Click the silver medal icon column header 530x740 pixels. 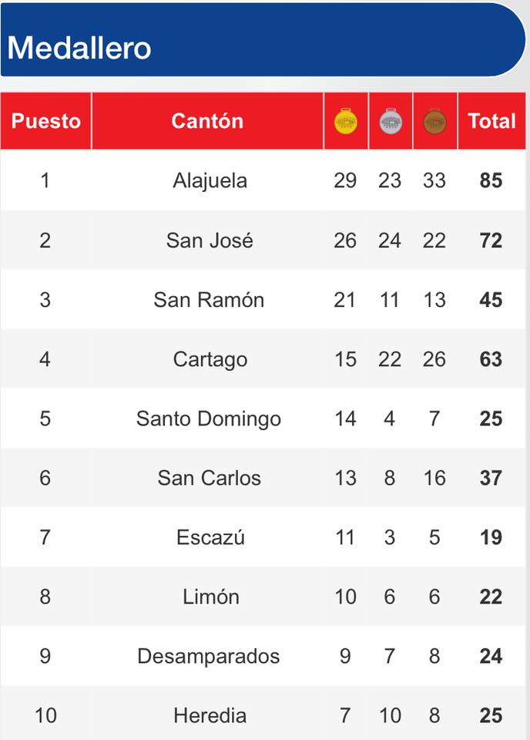(x=391, y=121)
